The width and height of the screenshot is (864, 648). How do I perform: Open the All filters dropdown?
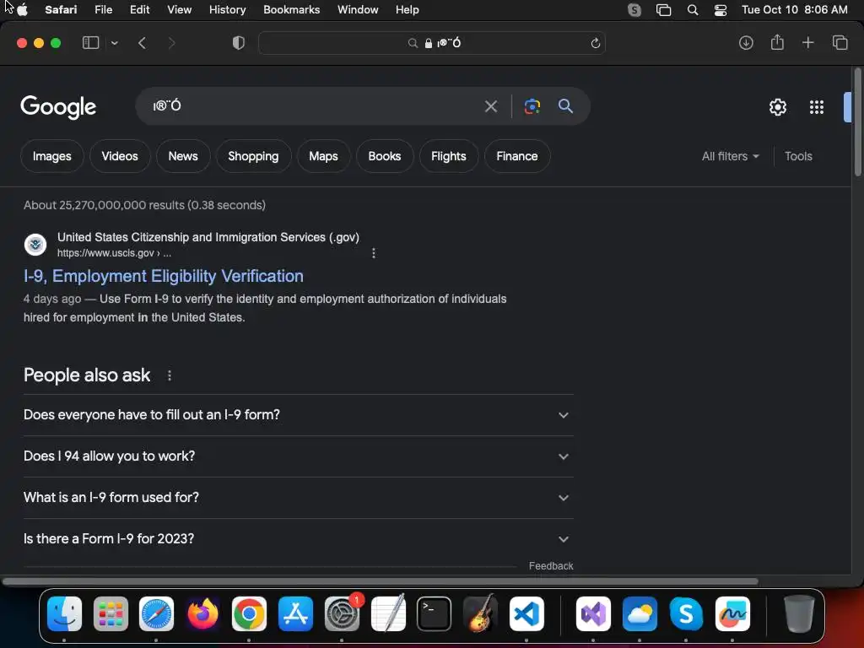(x=730, y=156)
